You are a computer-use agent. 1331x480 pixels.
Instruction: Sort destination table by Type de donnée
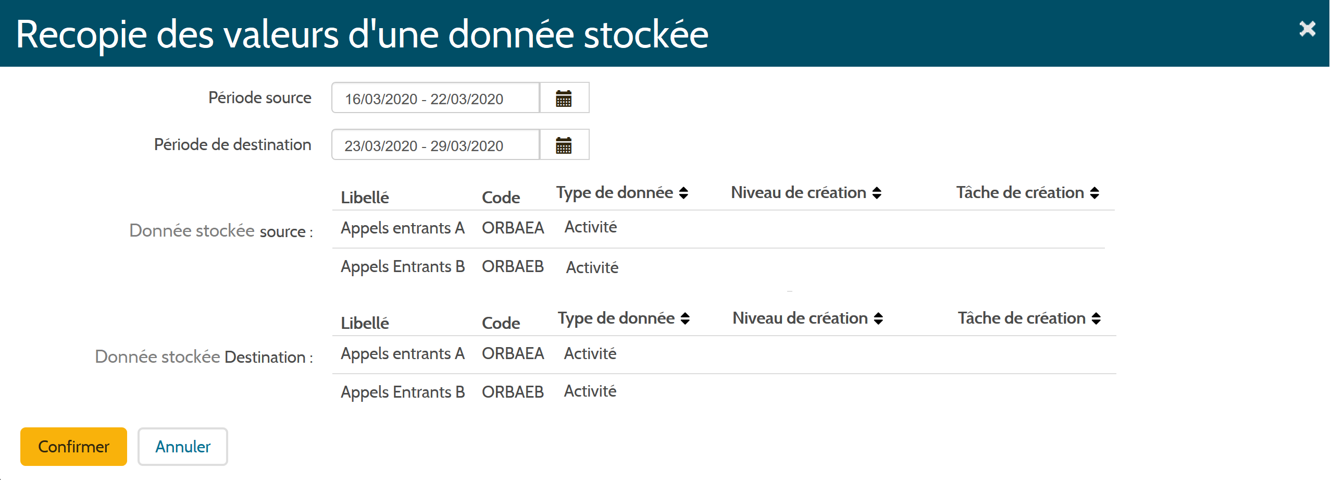click(685, 318)
